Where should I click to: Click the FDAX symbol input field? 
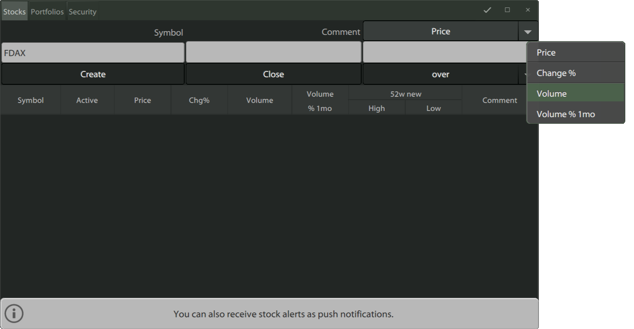[93, 53]
